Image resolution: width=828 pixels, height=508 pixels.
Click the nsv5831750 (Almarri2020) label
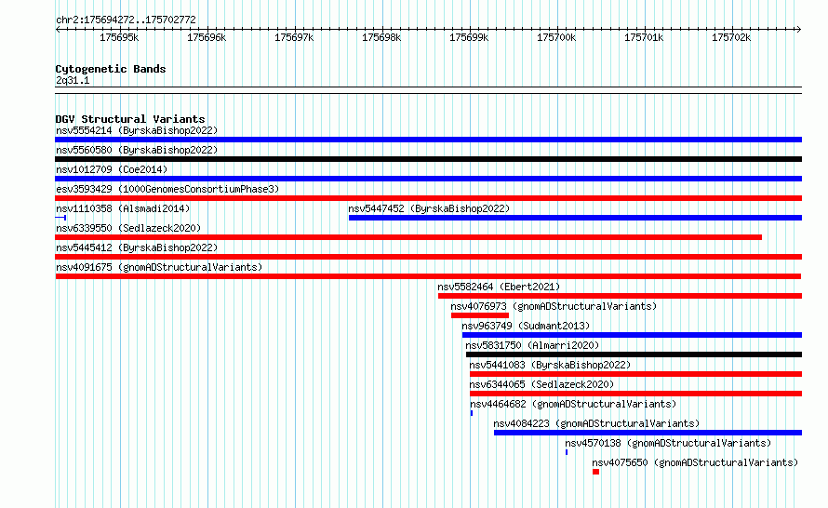(532, 345)
